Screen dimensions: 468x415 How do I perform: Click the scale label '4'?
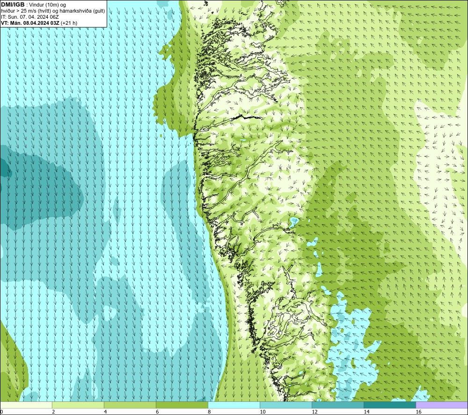pos(105,412)
